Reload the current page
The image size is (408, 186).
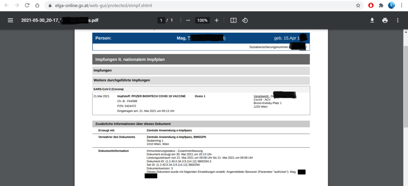click(x=27, y=6)
